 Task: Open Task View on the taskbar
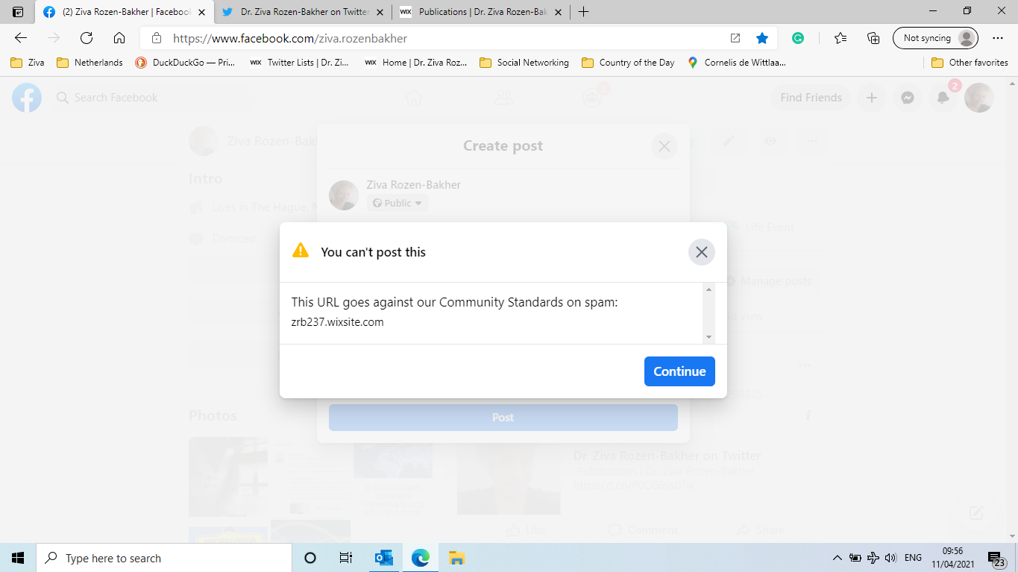[346, 558]
